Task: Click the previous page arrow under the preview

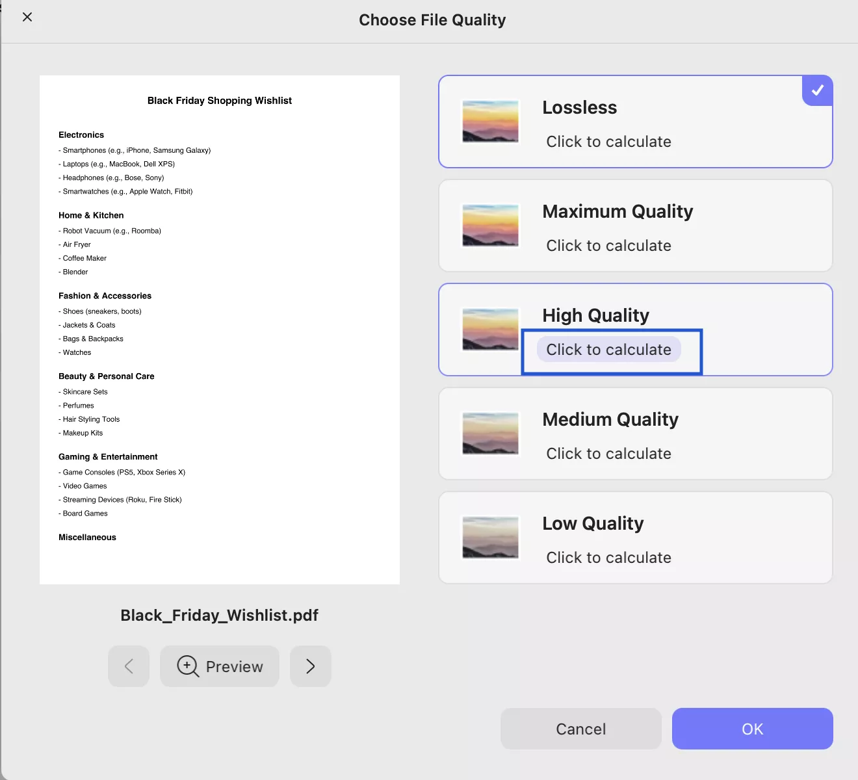Action: coord(128,666)
